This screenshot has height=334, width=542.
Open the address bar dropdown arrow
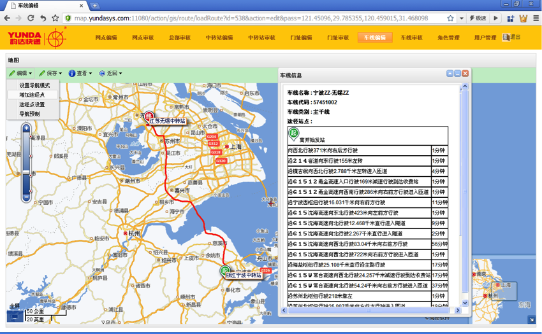[462, 18]
